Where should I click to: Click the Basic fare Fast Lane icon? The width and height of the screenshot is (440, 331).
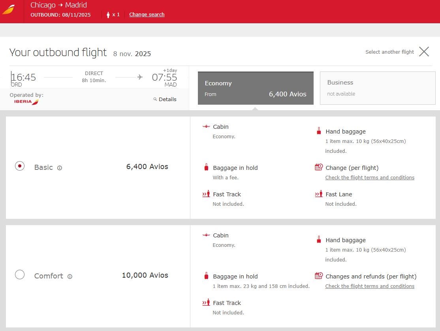point(318,194)
